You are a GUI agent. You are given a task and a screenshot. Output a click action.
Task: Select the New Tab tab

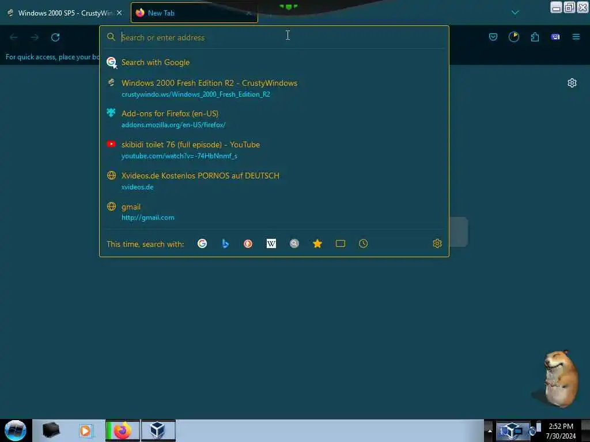[194, 13]
